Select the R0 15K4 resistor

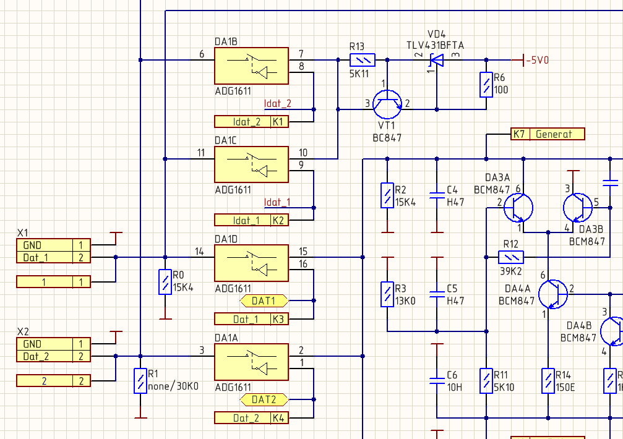(165, 282)
